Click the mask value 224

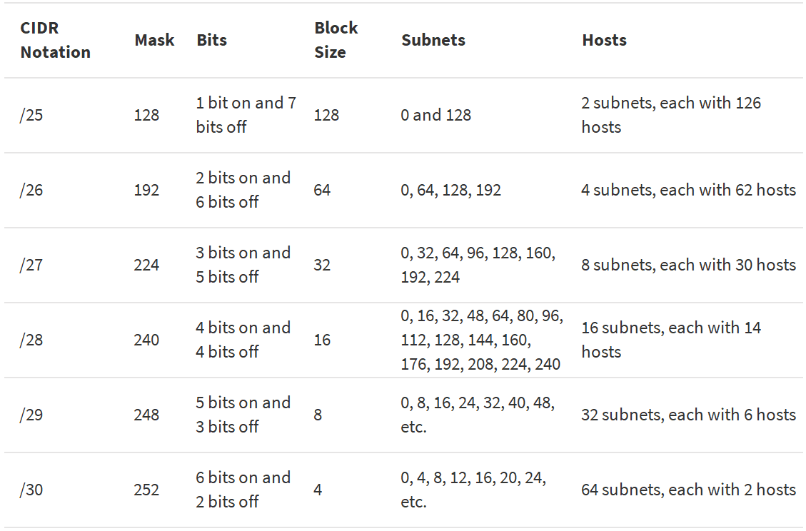pos(146,265)
